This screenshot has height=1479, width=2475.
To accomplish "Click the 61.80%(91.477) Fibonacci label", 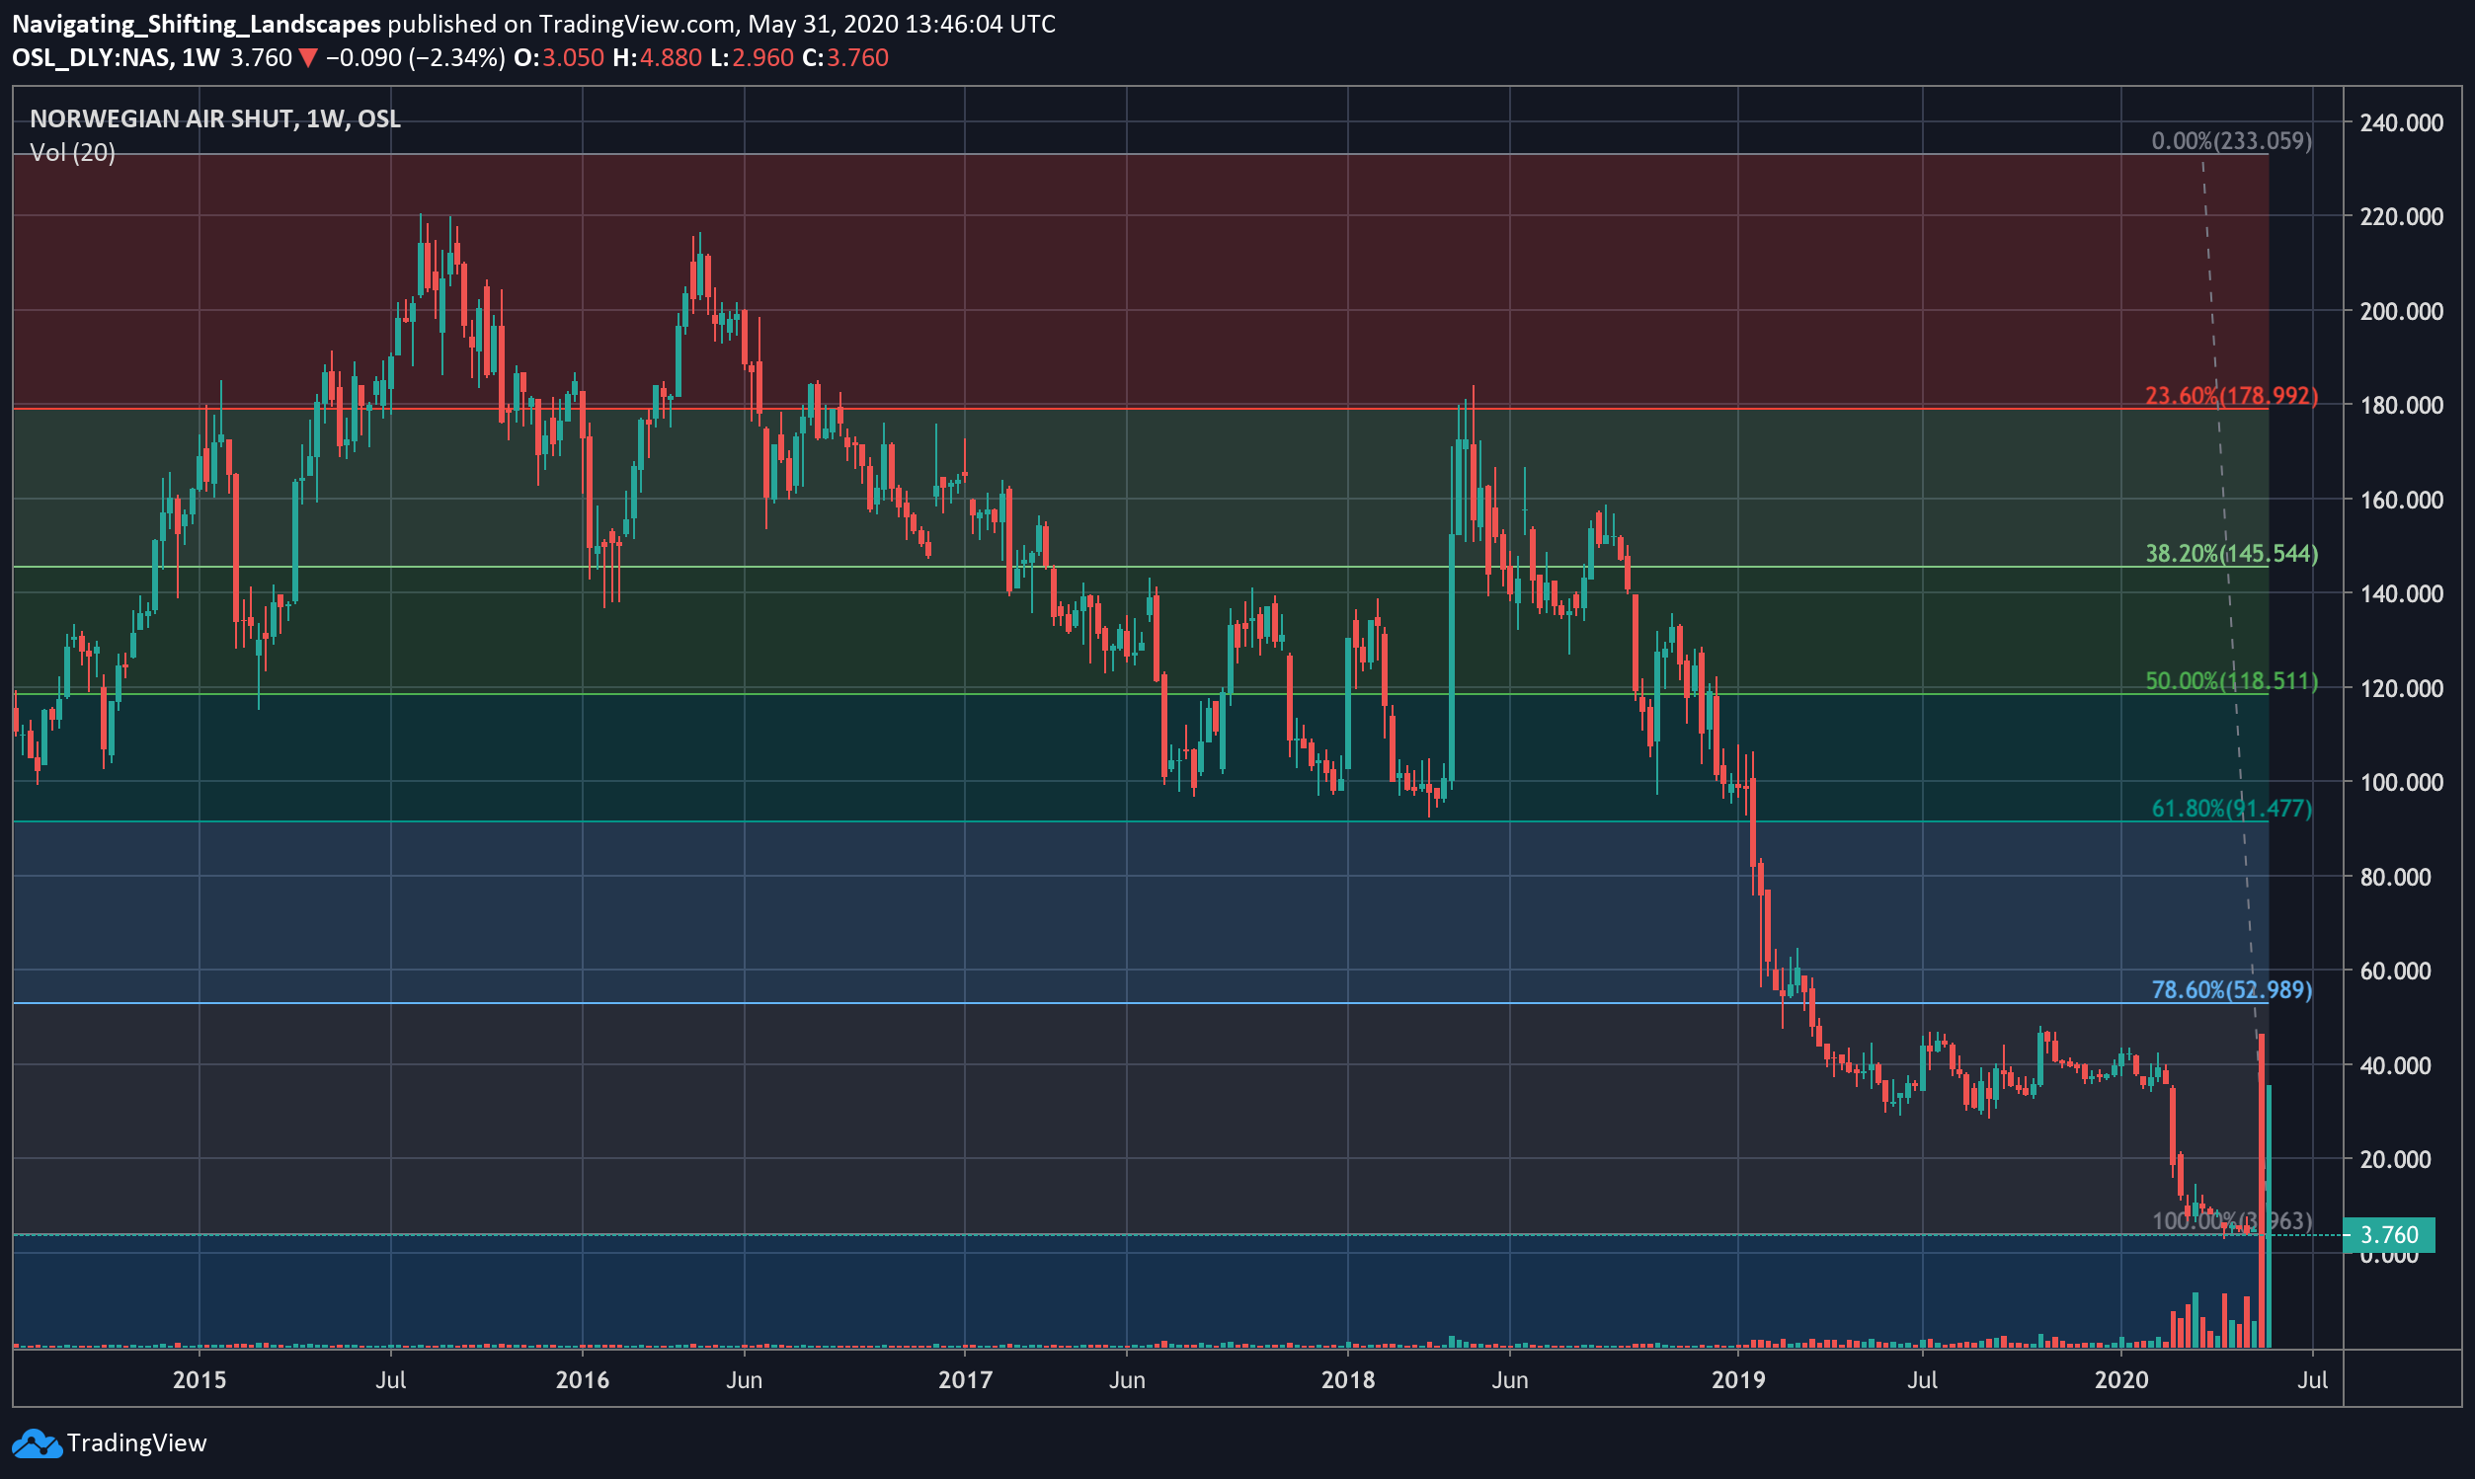I will (2232, 809).
